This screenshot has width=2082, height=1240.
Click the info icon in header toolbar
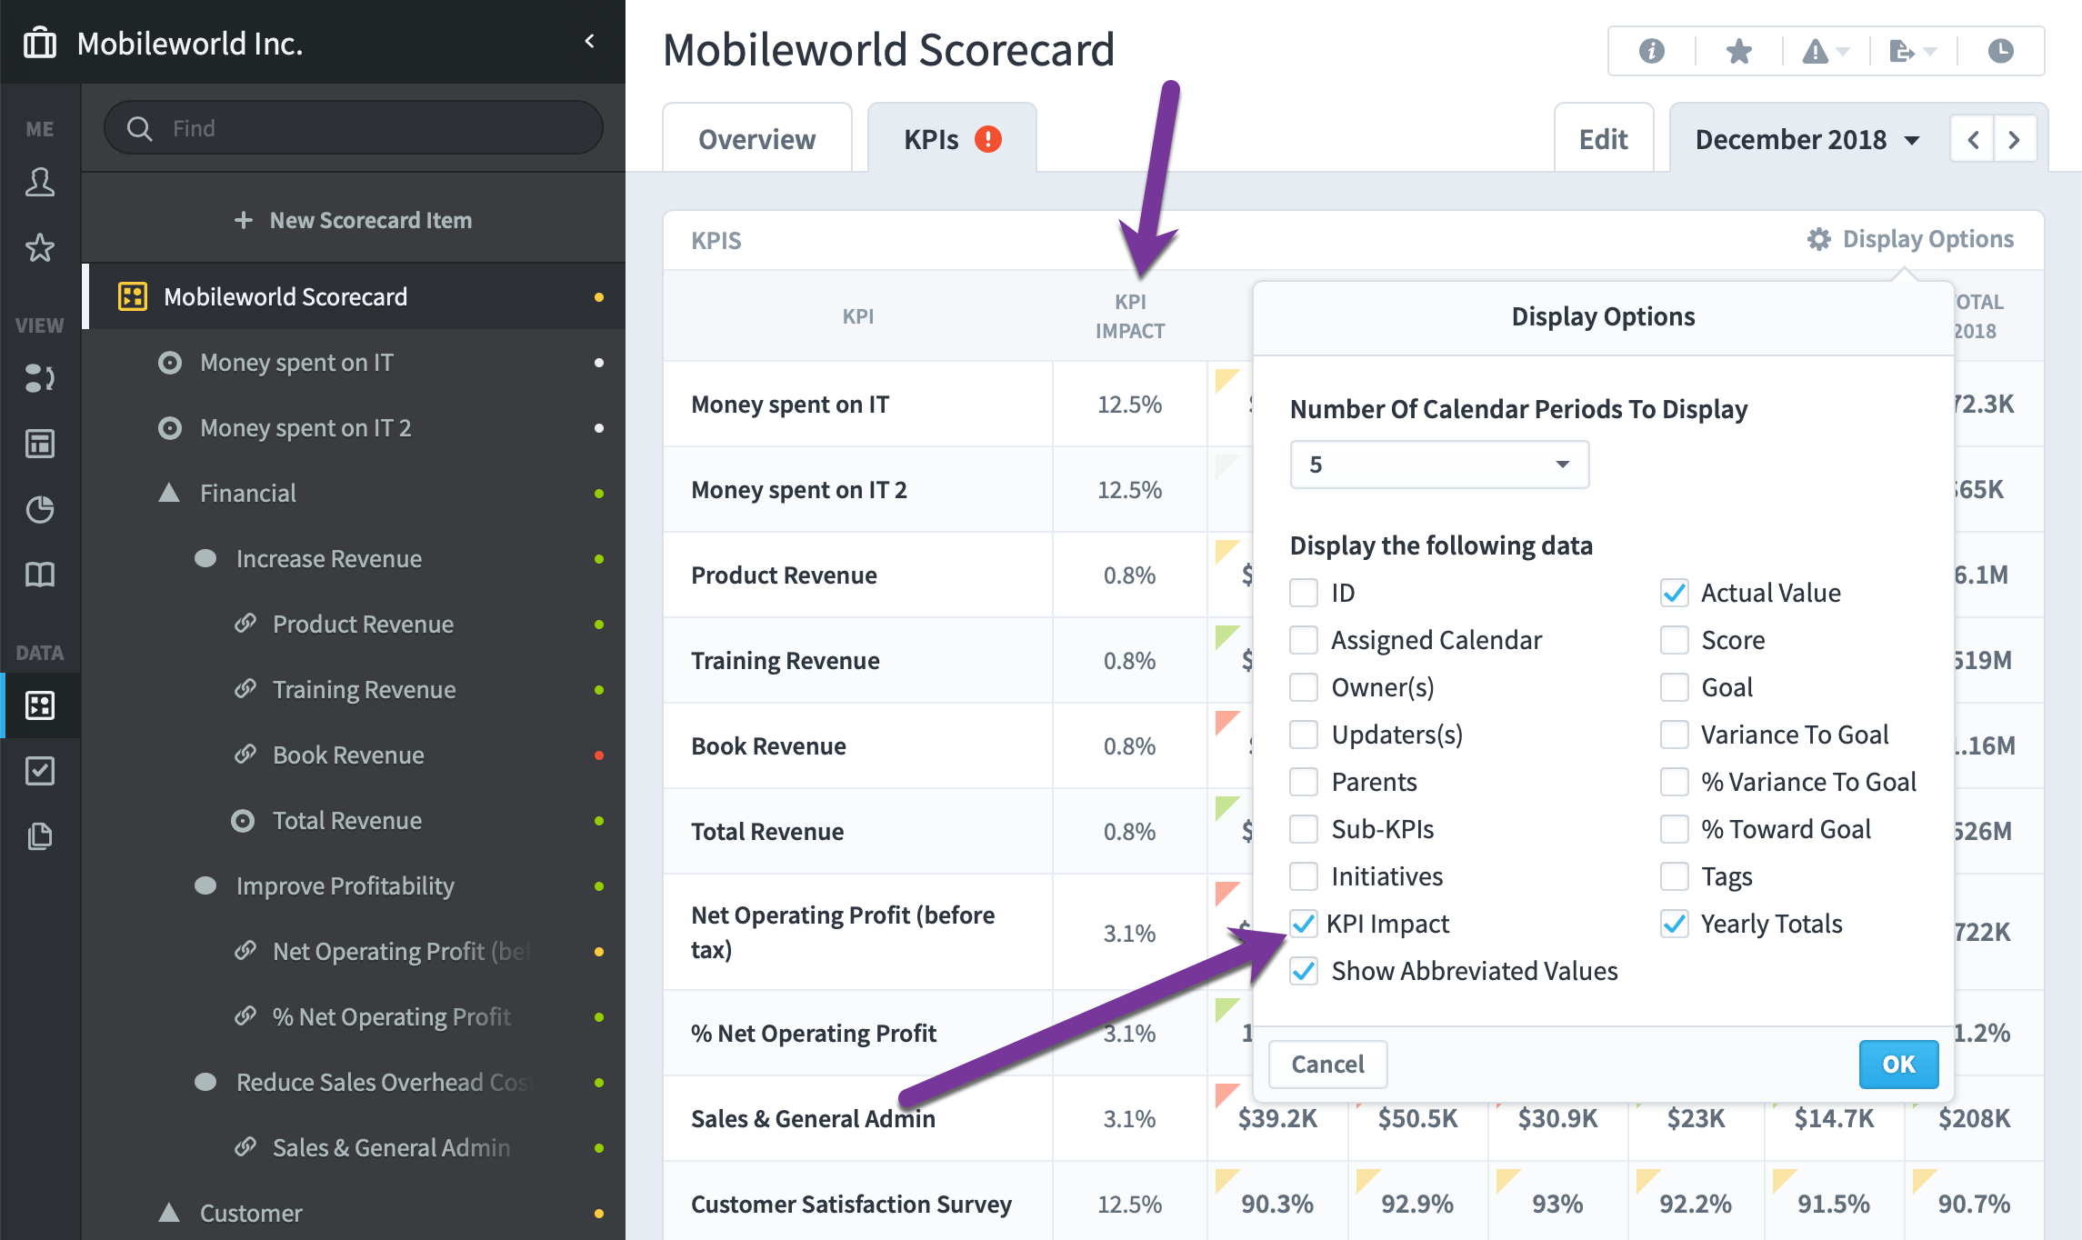pos(1652,51)
